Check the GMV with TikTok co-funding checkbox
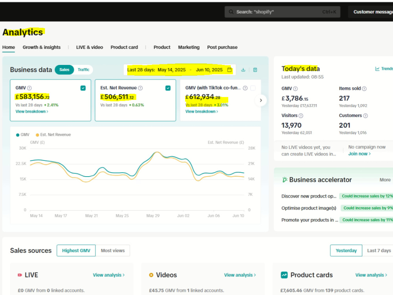393x295 pixels. 253,88
